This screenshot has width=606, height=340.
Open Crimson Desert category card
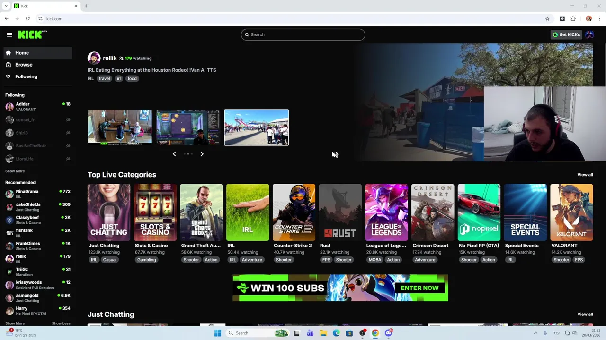coord(433,212)
